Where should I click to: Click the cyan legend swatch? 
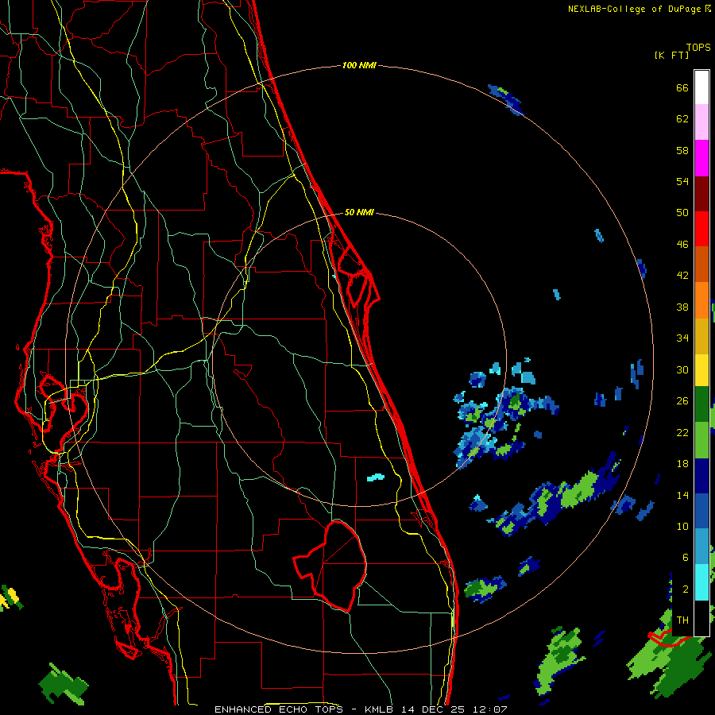(x=701, y=582)
